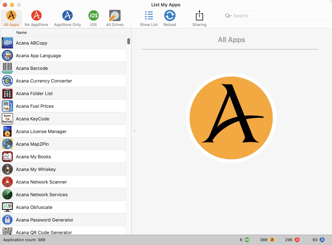Select the "Acana Obfuscate" row text

(34, 208)
